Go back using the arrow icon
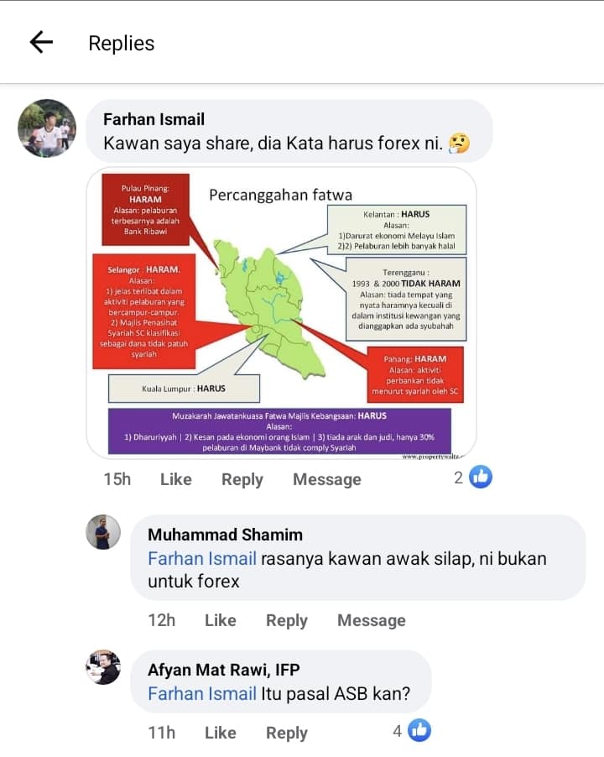The width and height of the screenshot is (604, 757). 41,42
